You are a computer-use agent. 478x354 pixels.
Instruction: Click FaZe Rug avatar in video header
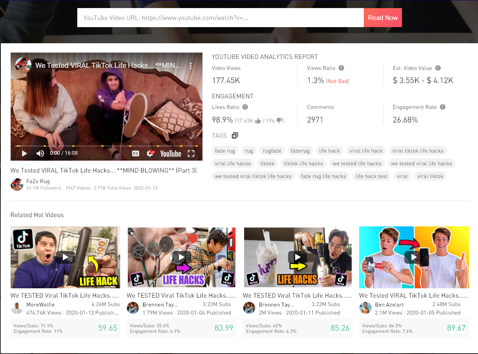coord(23,65)
